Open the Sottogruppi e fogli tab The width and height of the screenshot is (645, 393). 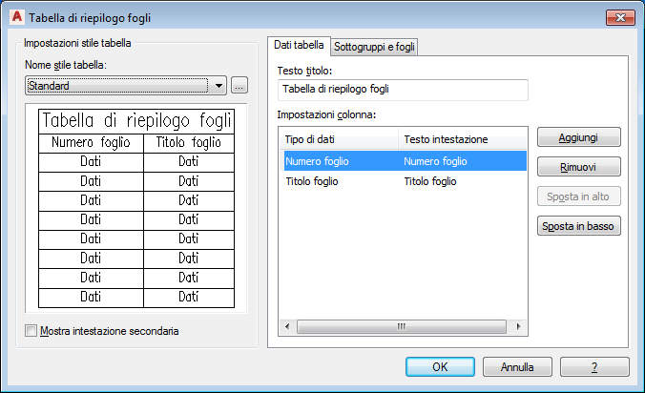[x=374, y=46]
